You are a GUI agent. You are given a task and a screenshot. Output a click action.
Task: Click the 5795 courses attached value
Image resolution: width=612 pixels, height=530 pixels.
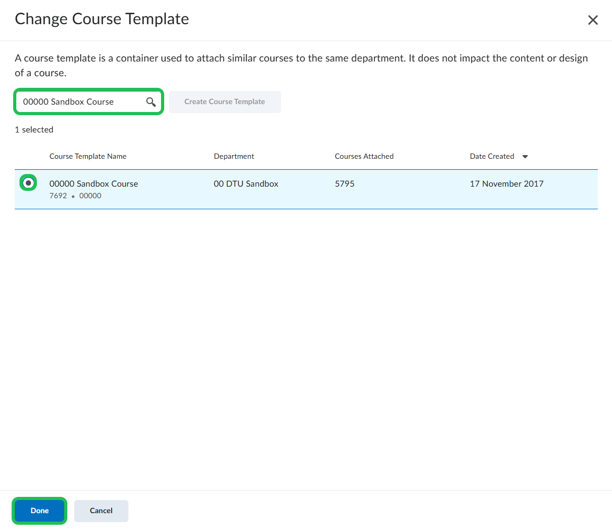click(345, 184)
